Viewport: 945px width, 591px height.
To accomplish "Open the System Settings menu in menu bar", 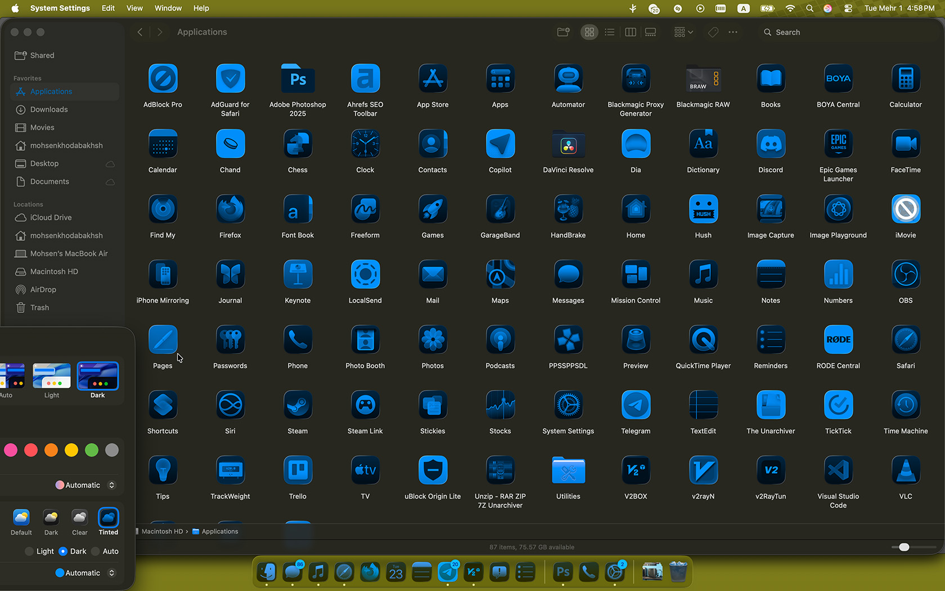I will coord(60,8).
